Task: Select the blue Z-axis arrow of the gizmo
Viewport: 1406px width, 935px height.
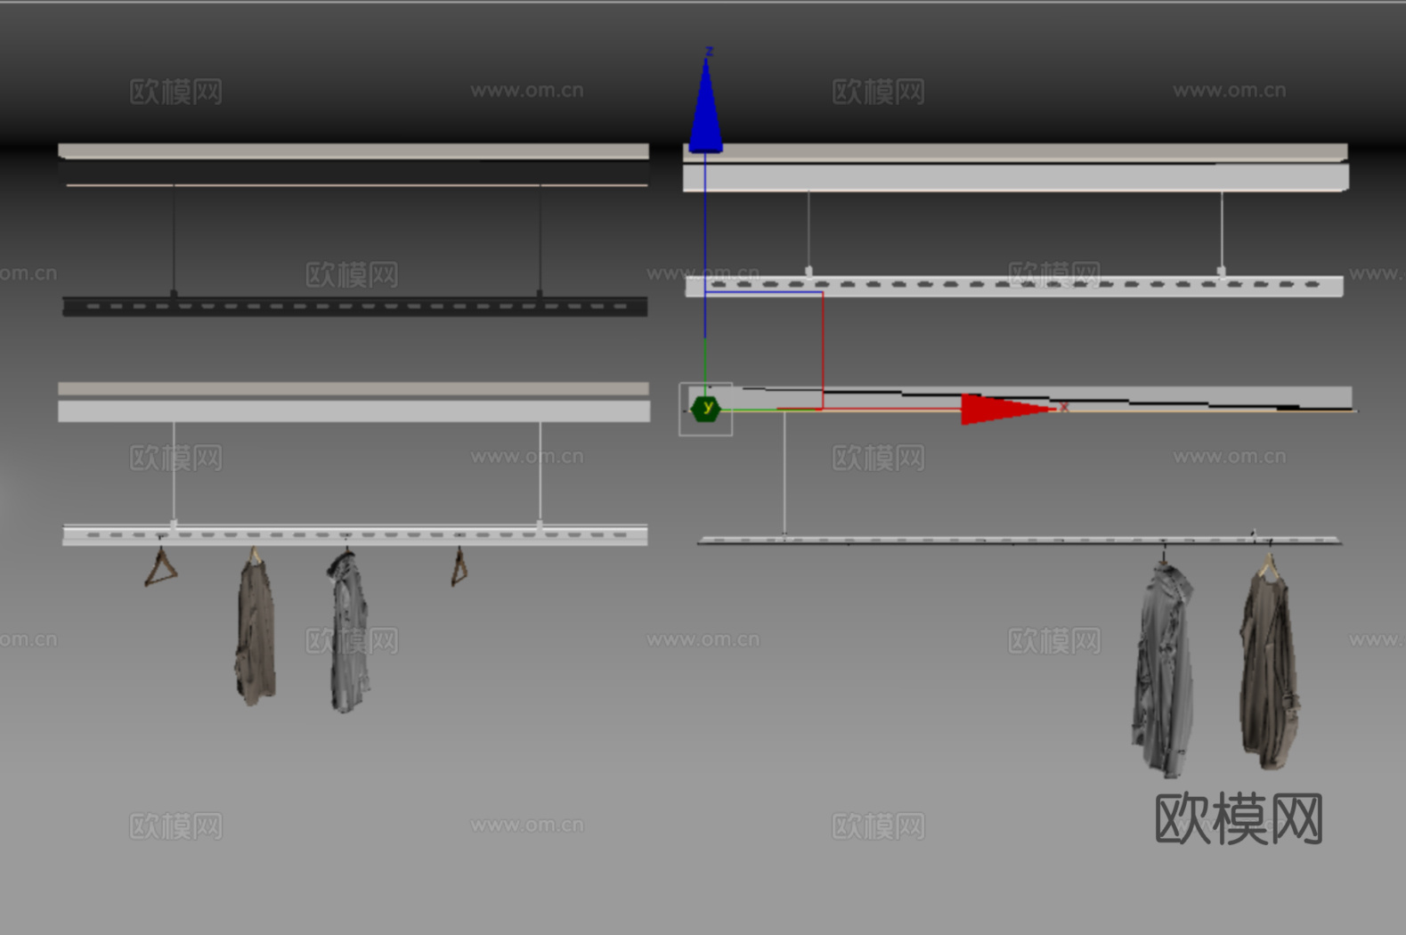Action: click(705, 105)
